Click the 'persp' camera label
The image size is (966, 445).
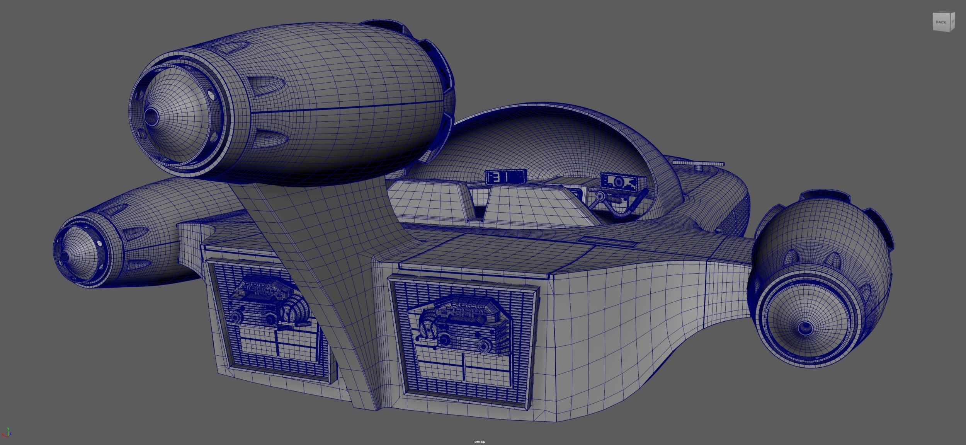coord(480,442)
